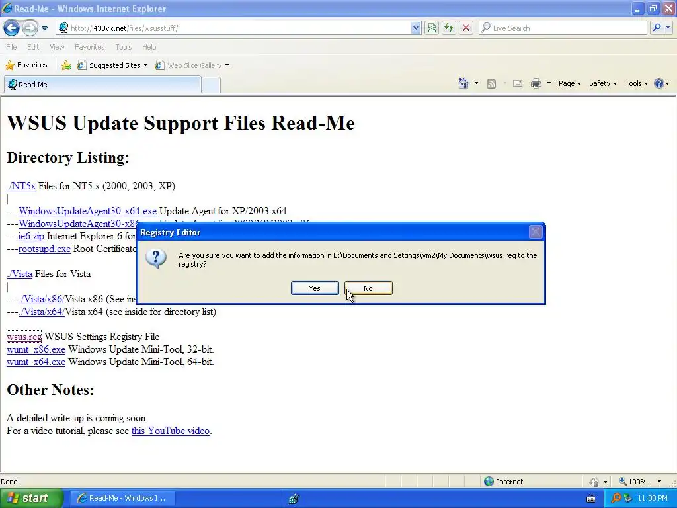Click the Windows start button
The height and width of the screenshot is (508, 677).
tap(31, 498)
